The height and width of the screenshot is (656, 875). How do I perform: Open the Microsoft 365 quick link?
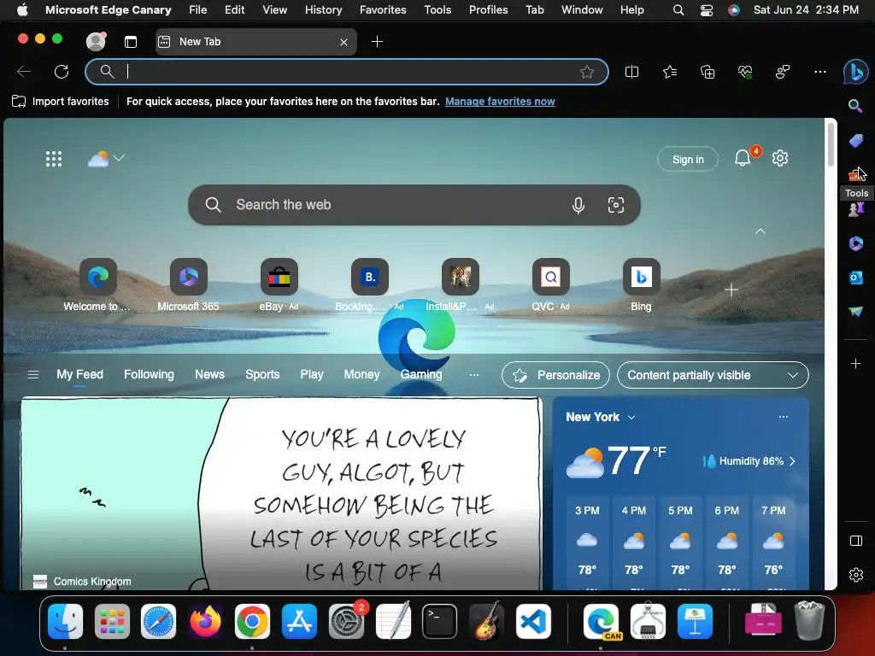(188, 284)
